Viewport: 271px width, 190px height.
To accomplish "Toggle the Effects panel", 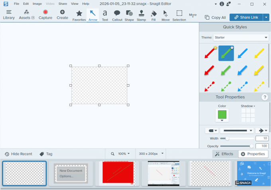I will [x=224, y=154].
